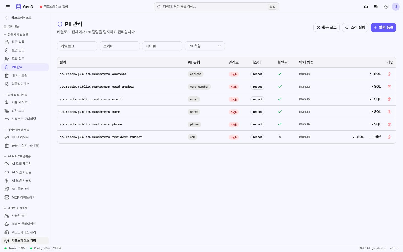Click the 카탈로그 filter input

click(77, 46)
